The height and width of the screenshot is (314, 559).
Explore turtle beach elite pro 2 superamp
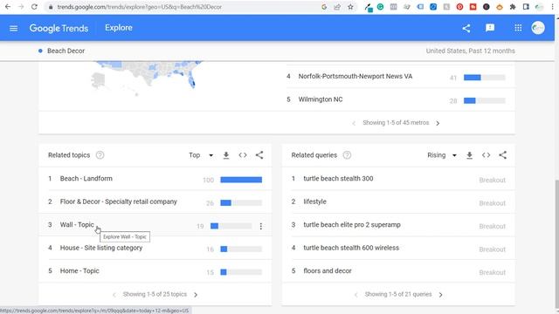pos(352,225)
